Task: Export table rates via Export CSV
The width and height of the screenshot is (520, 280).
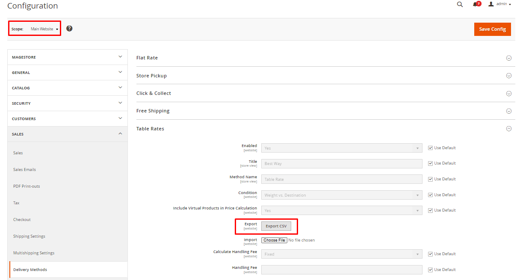Action: [276, 226]
